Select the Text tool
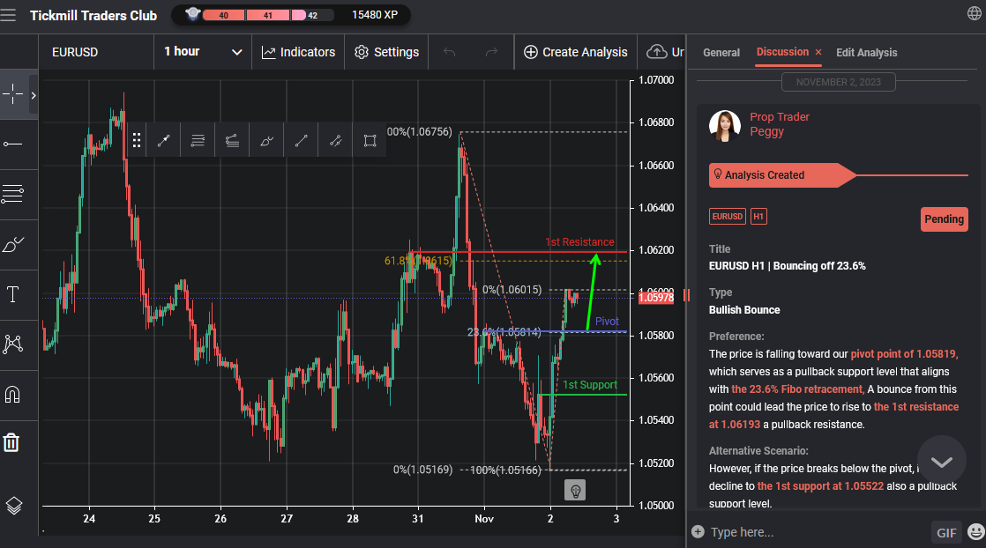Screen dimensions: 986x548 tap(12, 294)
